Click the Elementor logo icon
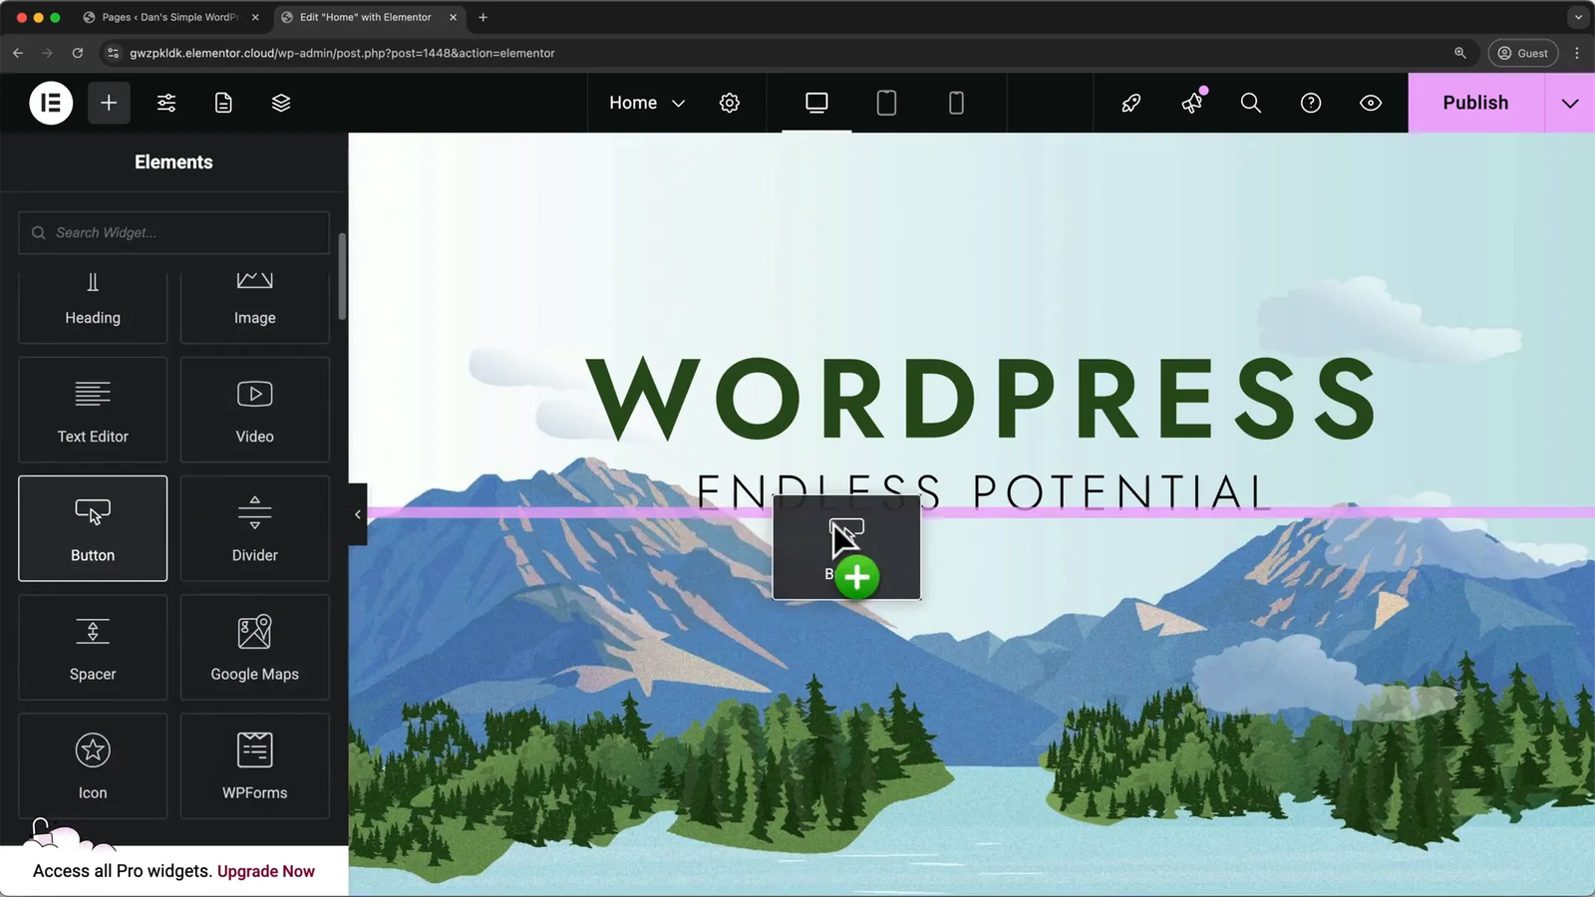Image resolution: width=1595 pixels, height=897 pixels. click(x=51, y=103)
